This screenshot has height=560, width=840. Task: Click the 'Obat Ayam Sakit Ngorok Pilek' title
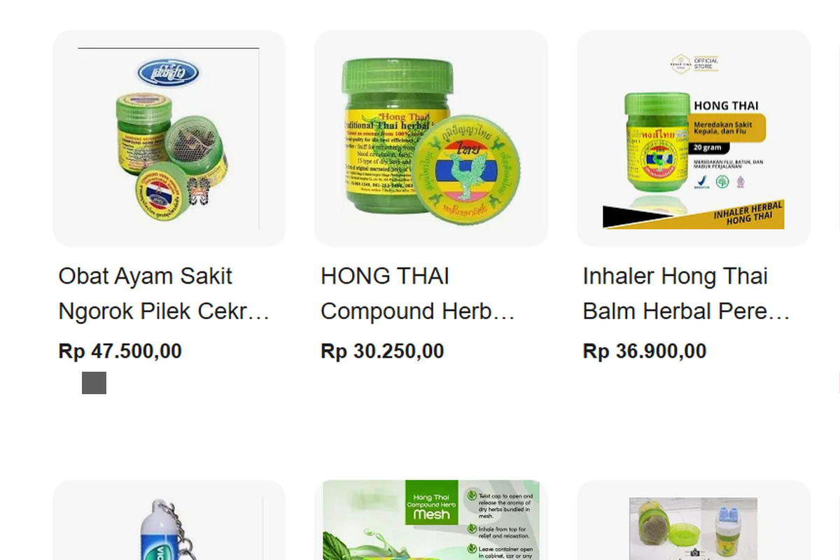click(164, 293)
